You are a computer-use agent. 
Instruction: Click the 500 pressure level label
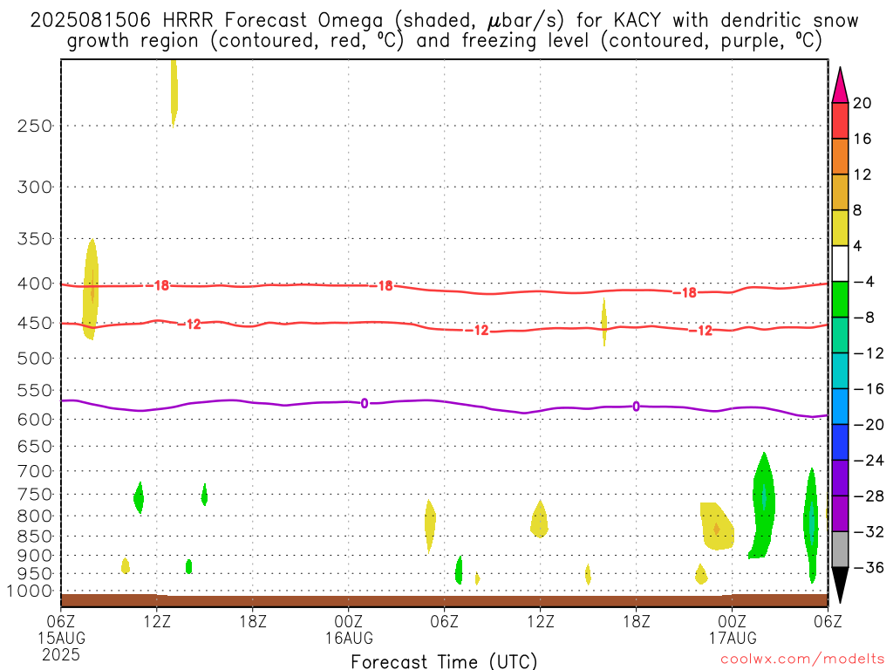(x=35, y=359)
